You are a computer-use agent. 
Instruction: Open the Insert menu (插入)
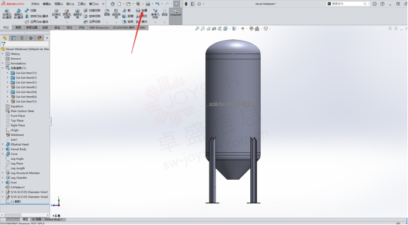click(x=70, y=4)
